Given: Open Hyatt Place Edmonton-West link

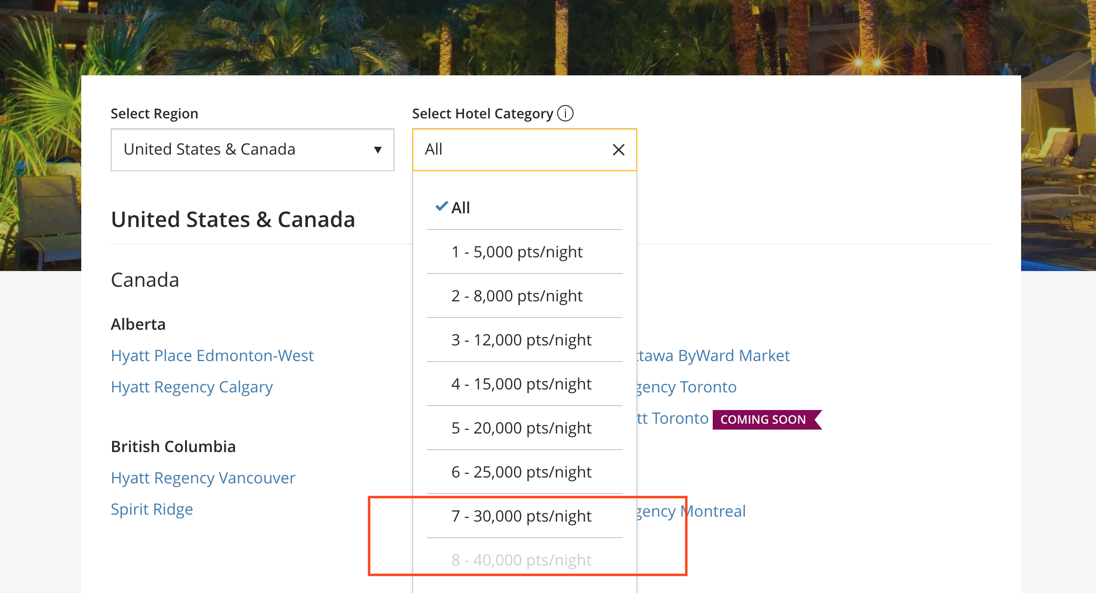Looking at the screenshot, I should coord(212,356).
